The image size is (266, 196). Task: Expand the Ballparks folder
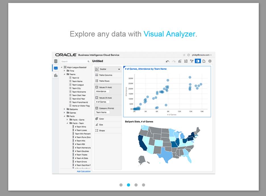tap(64, 109)
